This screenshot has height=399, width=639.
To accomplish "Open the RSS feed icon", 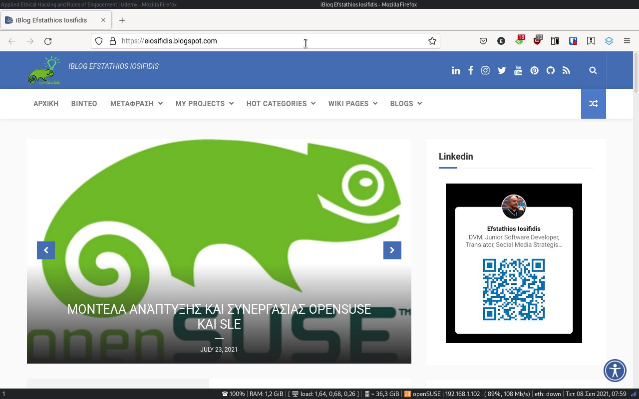I will pyautogui.click(x=566, y=70).
